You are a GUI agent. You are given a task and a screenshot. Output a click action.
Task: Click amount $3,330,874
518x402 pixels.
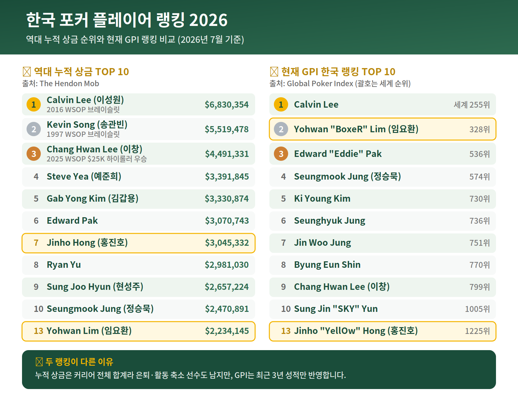[227, 199]
